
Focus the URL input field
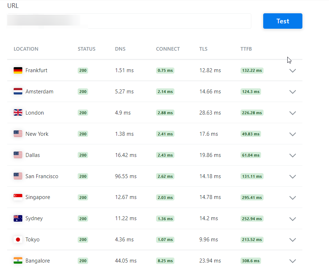129,21
